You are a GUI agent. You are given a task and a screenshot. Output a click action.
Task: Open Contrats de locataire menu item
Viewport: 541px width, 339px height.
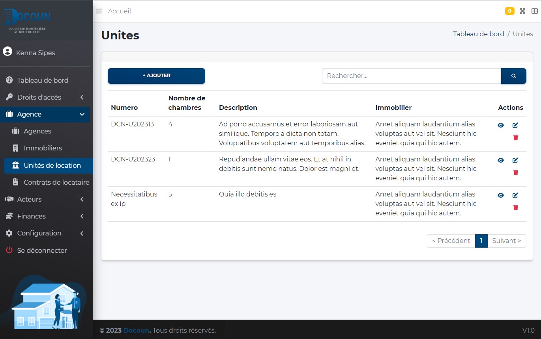56,182
